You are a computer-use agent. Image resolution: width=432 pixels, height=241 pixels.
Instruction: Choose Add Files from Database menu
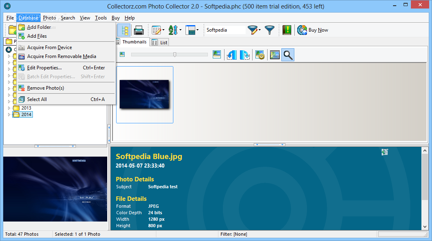click(x=66, y=36)
